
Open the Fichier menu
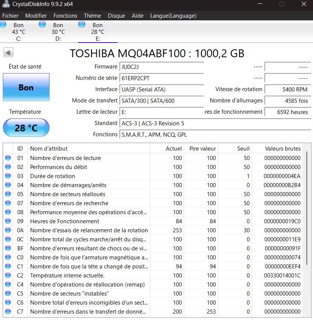coord(11,16)
